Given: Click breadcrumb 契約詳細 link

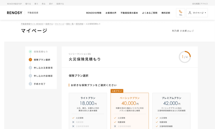Looking at the screenshot, I should [x=79, y=24].
